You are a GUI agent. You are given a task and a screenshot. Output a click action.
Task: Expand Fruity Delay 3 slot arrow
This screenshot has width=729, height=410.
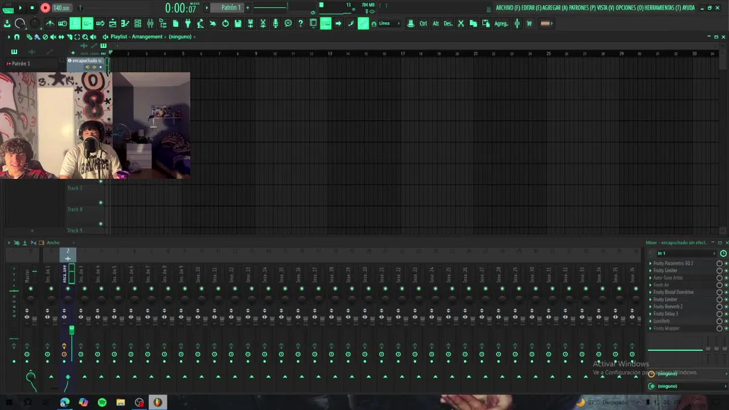pyautogui.click(x=650, y=314)
